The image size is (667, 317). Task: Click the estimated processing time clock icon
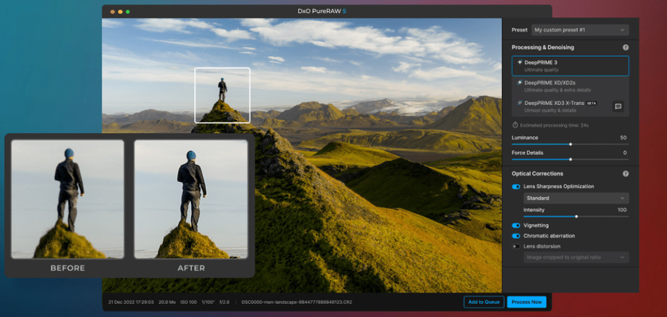515,125
